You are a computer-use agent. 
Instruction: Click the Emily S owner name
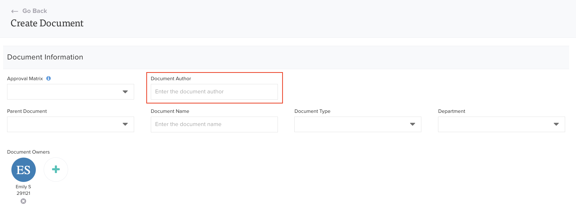tap(23, 187)
